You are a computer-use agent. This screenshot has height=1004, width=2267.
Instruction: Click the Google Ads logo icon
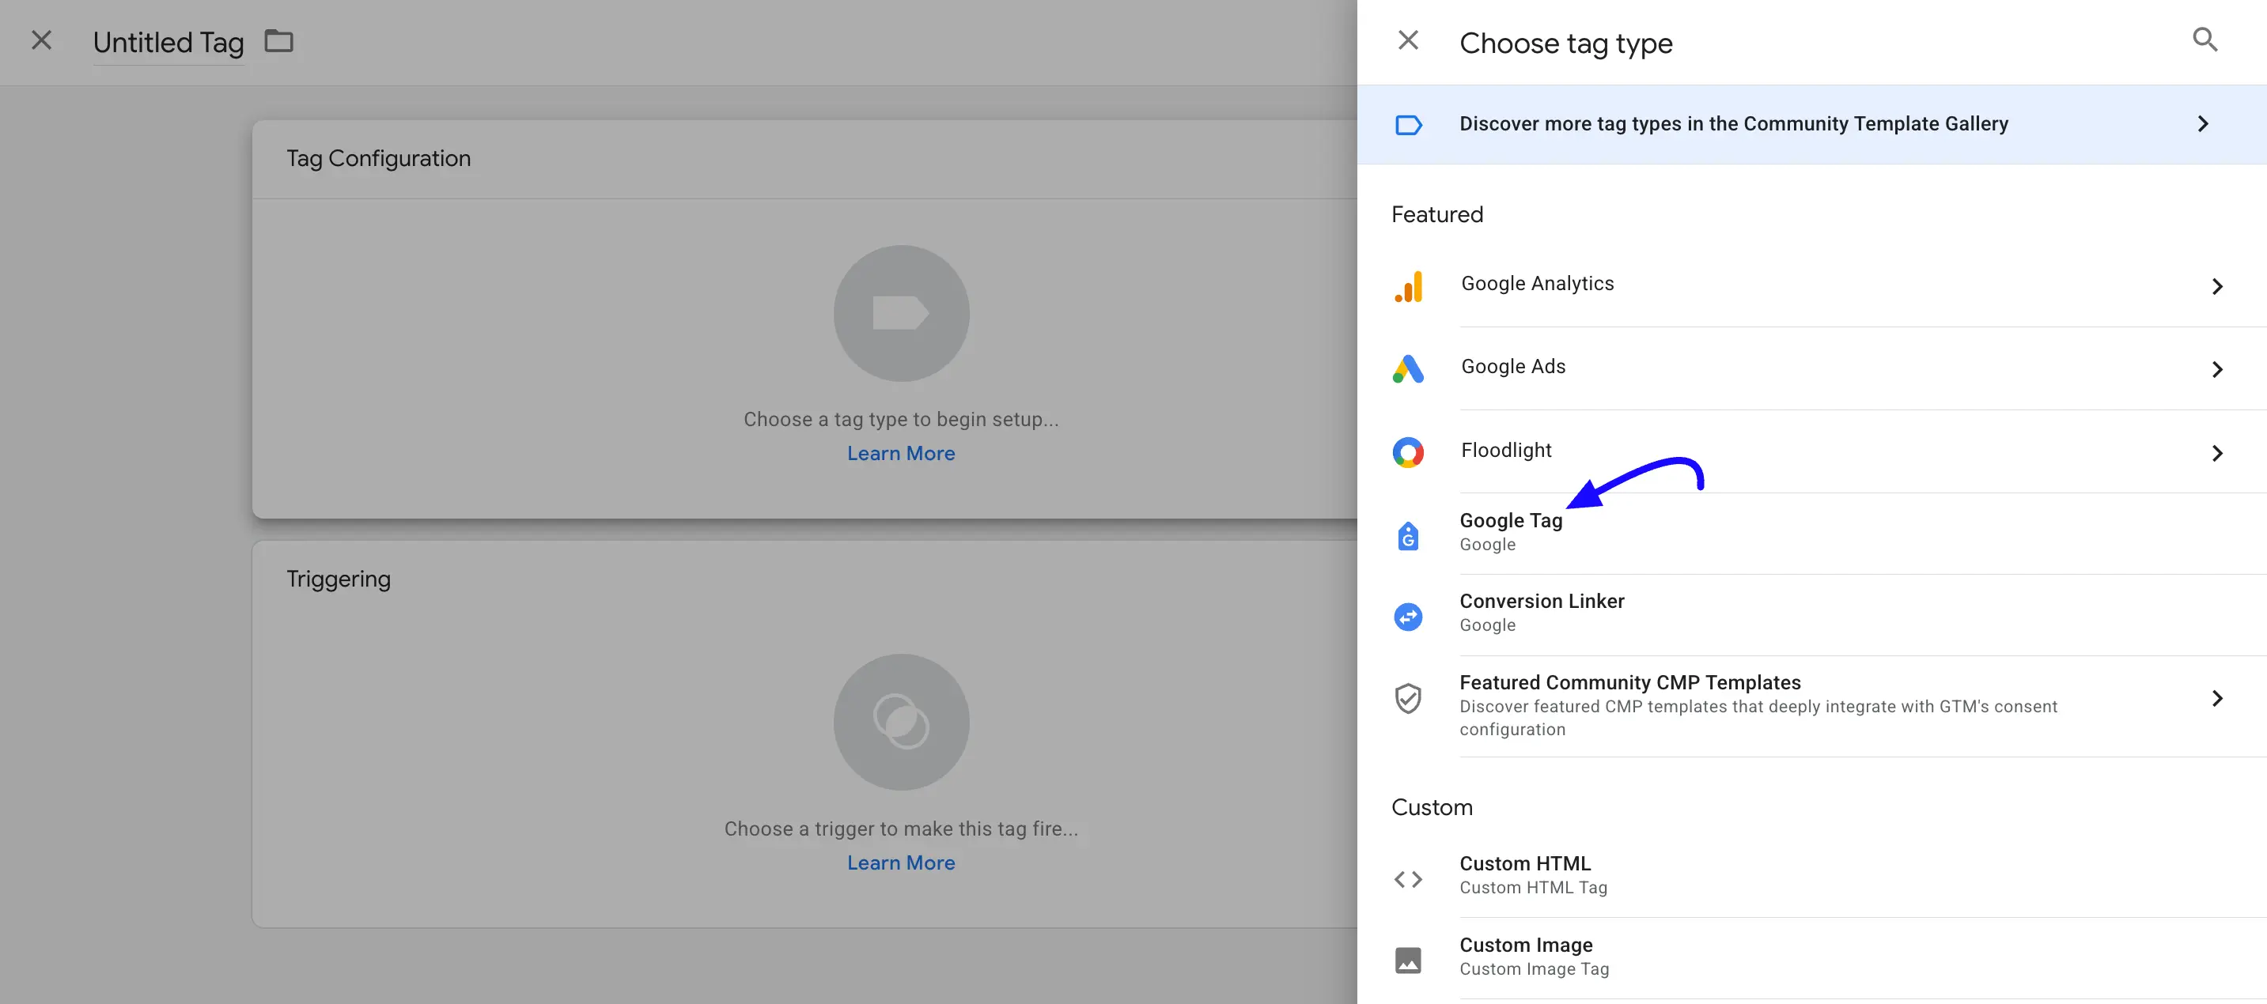coord(1408,368)
